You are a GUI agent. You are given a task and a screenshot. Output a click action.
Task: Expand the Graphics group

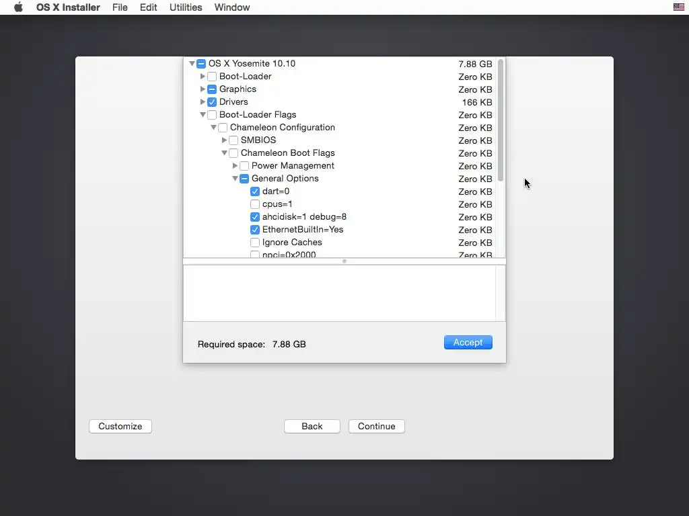(x=203, y=89)
